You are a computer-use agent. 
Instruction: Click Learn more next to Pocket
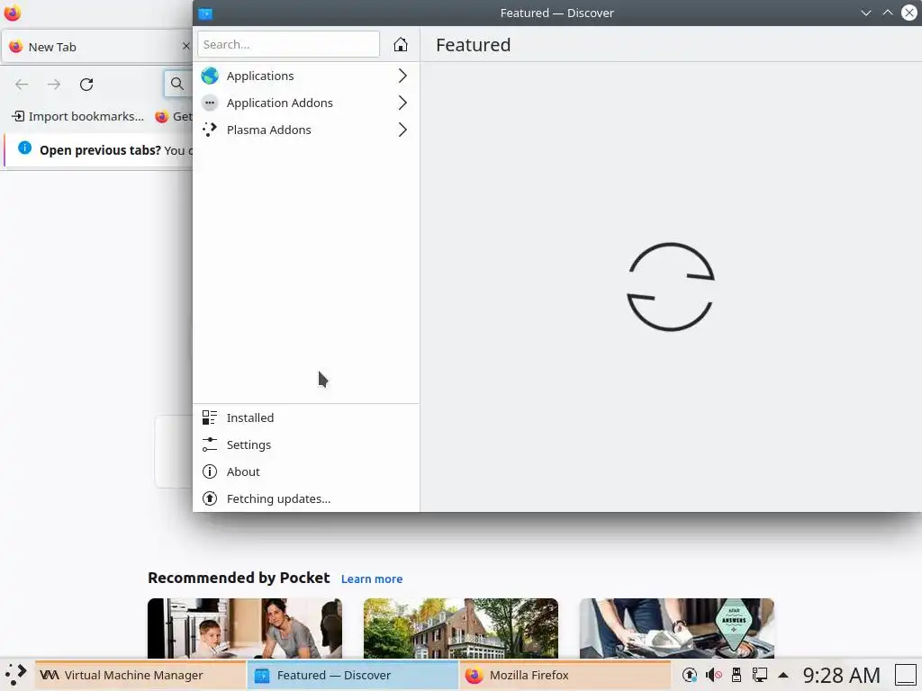click(x=372, y=579)
